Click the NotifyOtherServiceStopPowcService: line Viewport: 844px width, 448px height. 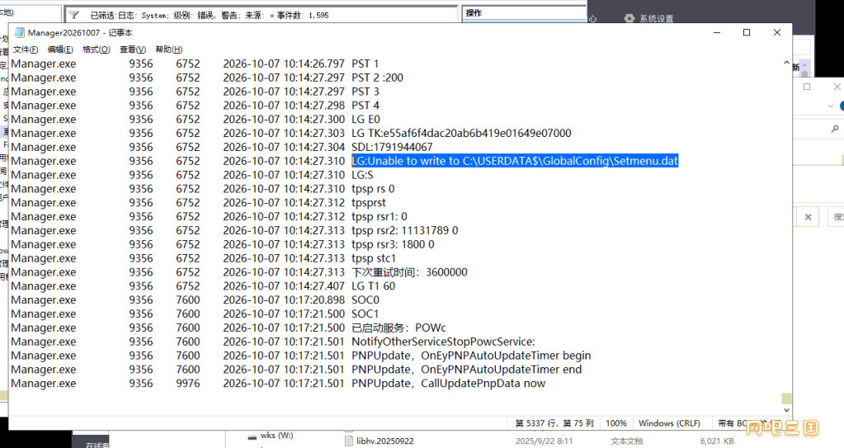tap(443, 342)
